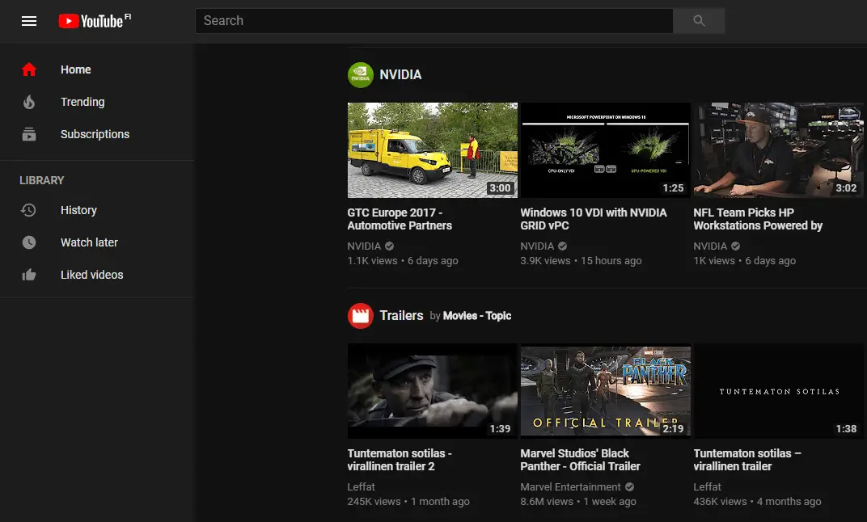Focus the Search input field
This screenshot has width=867, height=522.
434,21
